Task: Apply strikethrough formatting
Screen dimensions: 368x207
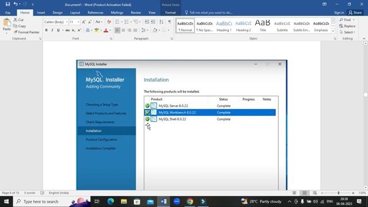Action: coord(68,30)
